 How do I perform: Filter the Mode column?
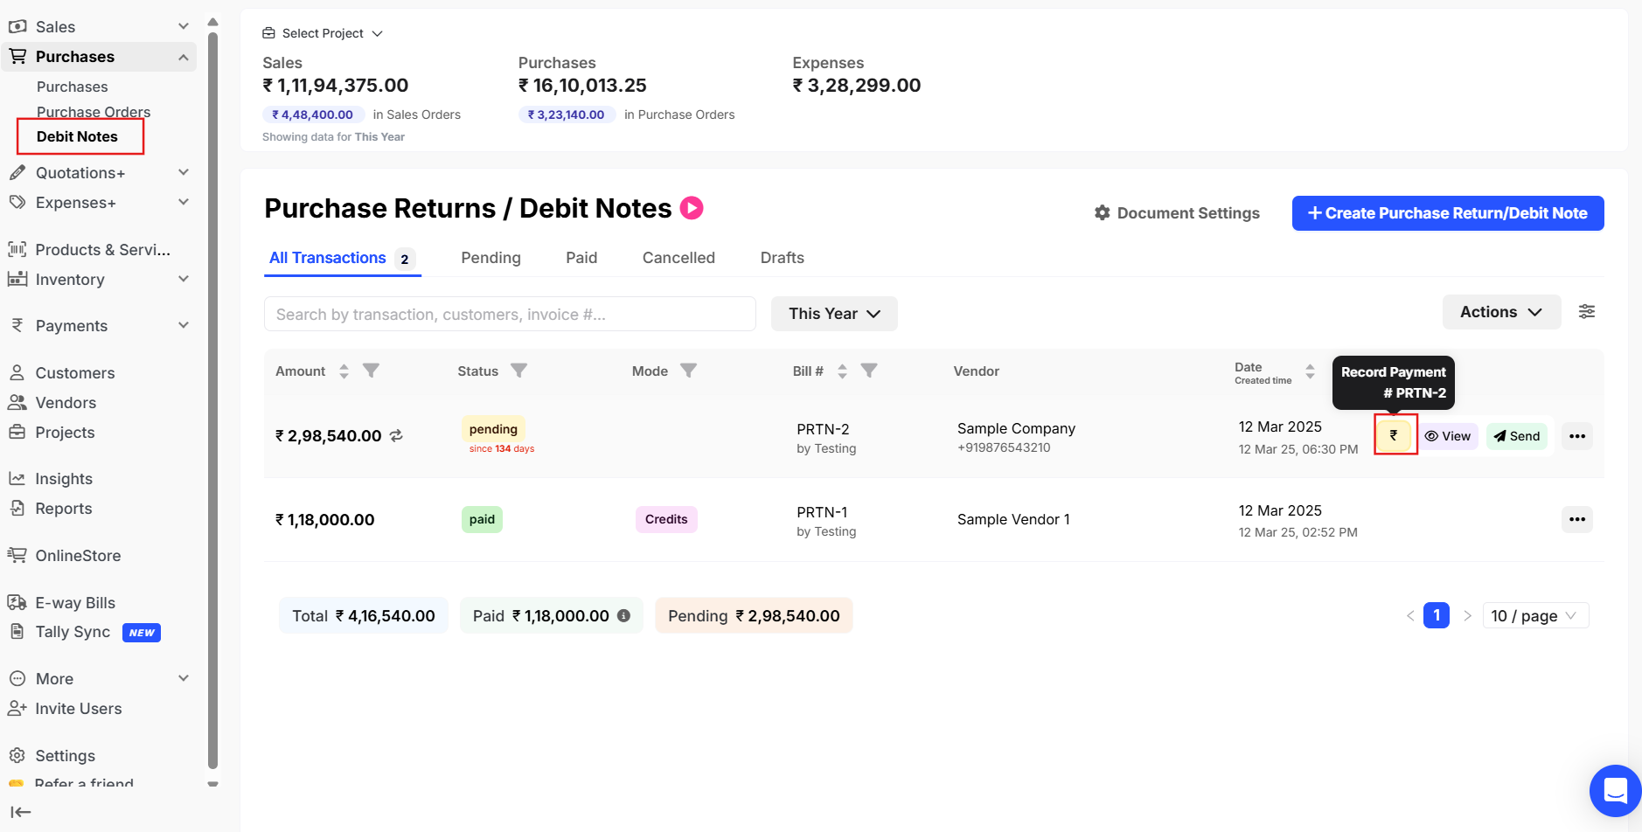689,371
